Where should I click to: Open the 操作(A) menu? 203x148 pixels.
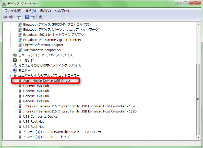[x=31, y=11]
